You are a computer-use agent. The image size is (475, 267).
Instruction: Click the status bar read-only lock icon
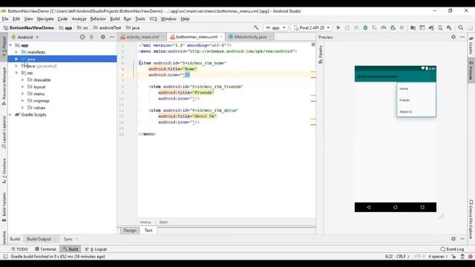tap(453, 257)
